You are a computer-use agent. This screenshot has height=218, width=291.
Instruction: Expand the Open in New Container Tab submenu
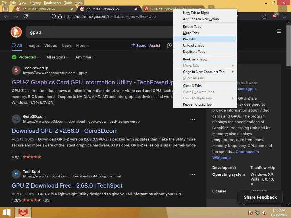click(205, 72)
